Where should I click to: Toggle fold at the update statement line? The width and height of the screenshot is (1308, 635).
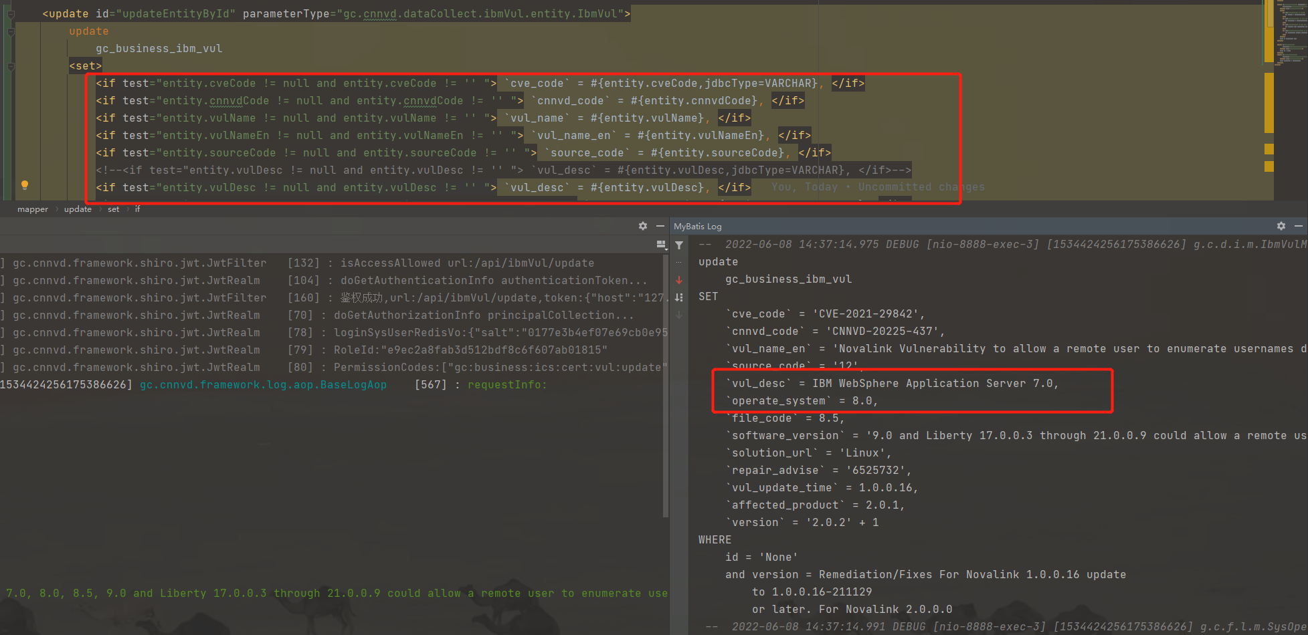(x=11, y=31)
